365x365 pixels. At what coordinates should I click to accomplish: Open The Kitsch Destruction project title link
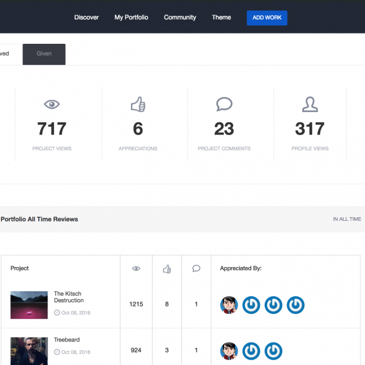click(69, 297)
